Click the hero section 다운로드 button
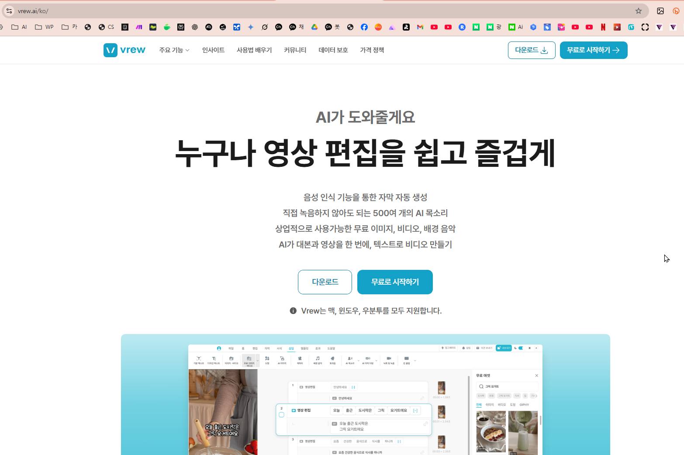The height and width of the screenshot is (455, 684). coord(325,282)
